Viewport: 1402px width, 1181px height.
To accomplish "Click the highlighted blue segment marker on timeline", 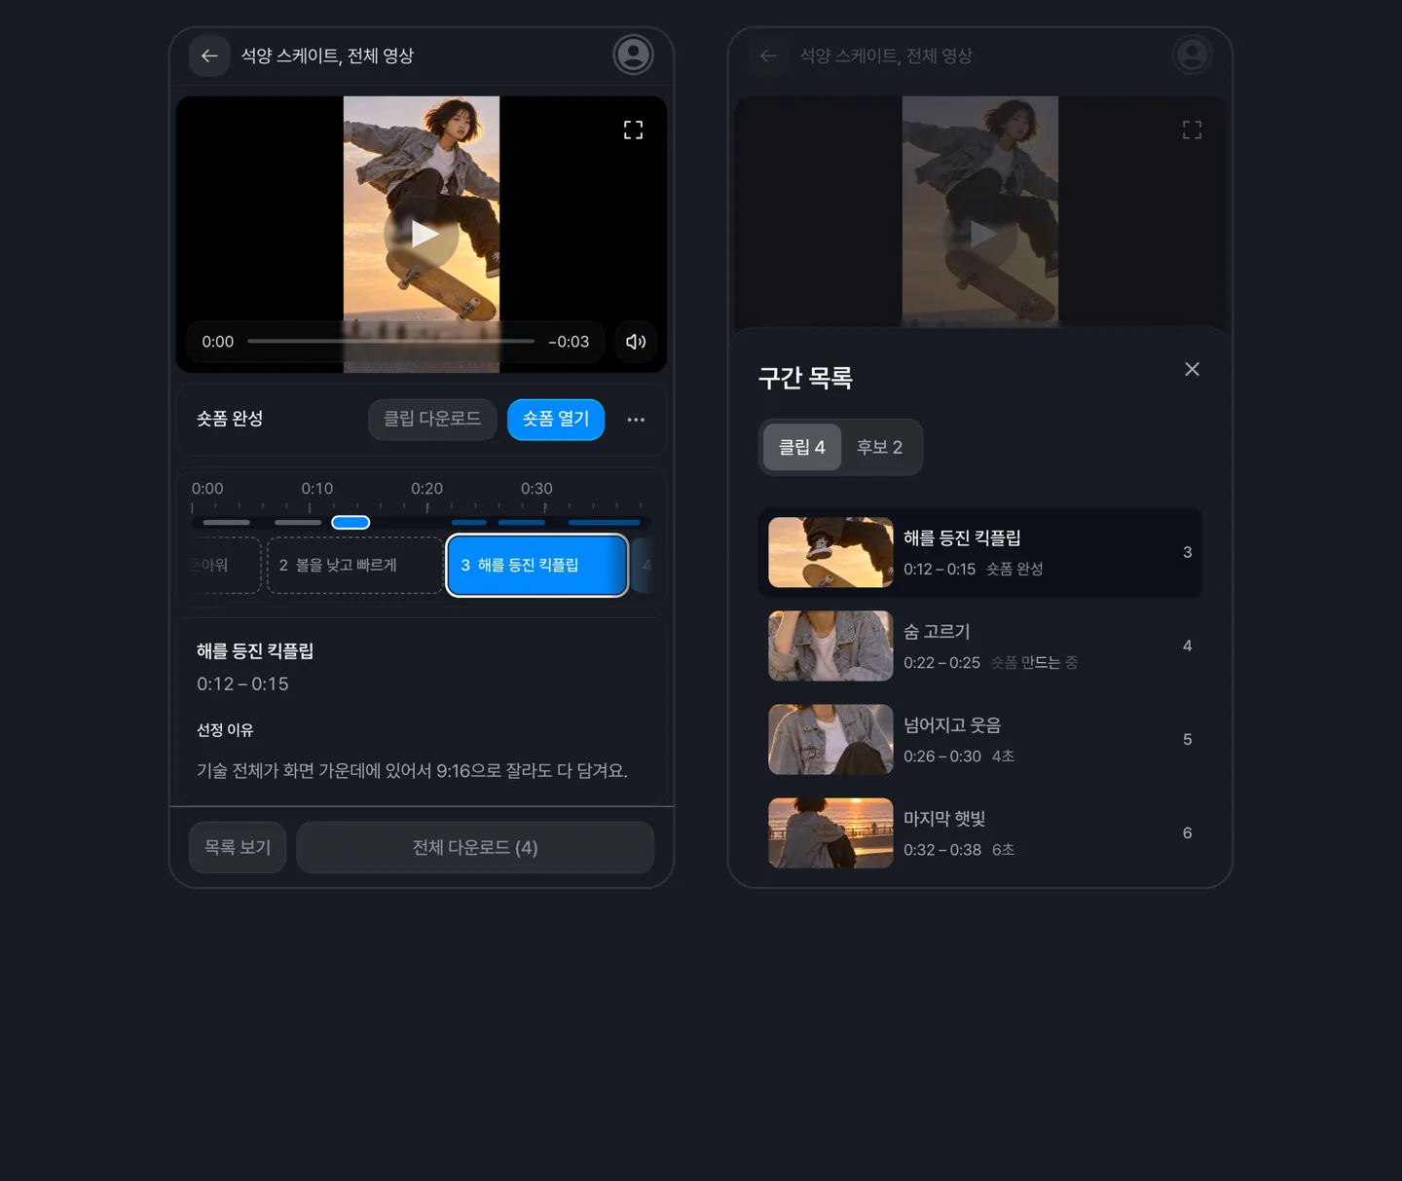I will click(350, 523).
